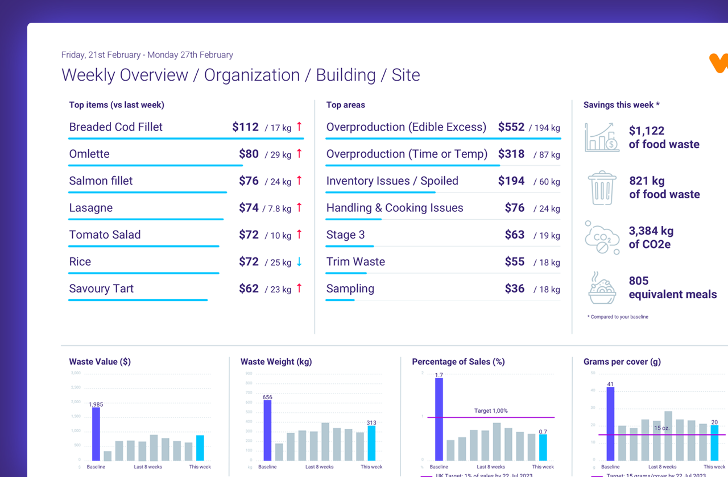Click the trash bin food waste icon
The image size is (728, 477).
601,188
